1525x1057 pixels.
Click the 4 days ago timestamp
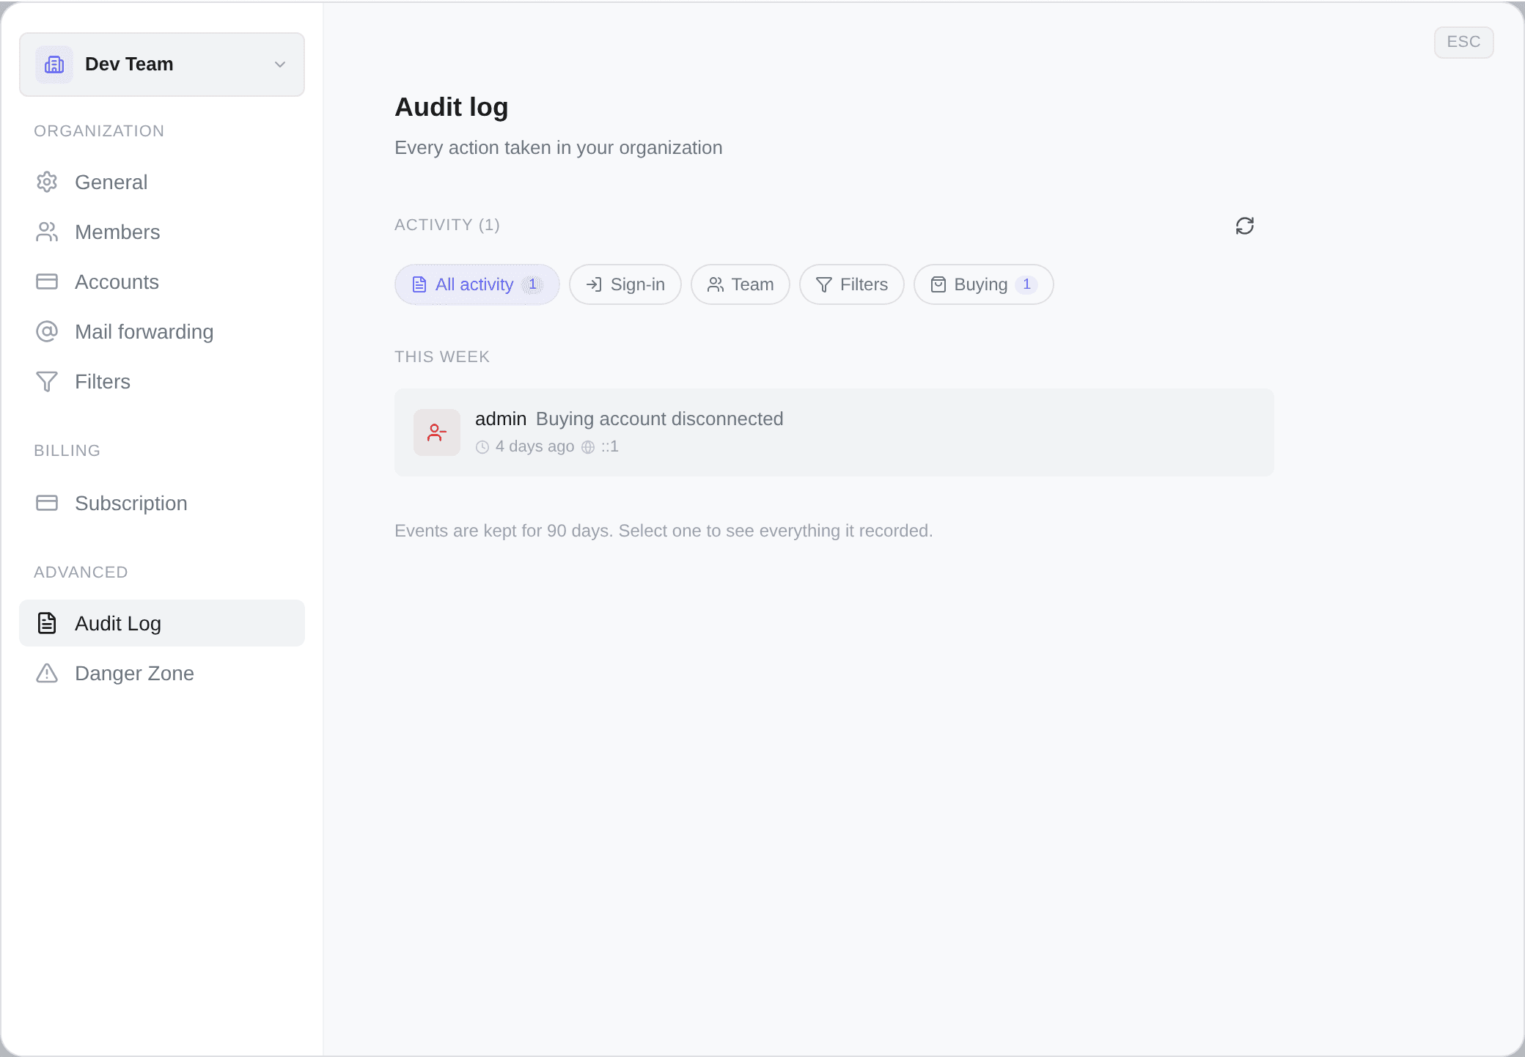(x=534, y=446)
